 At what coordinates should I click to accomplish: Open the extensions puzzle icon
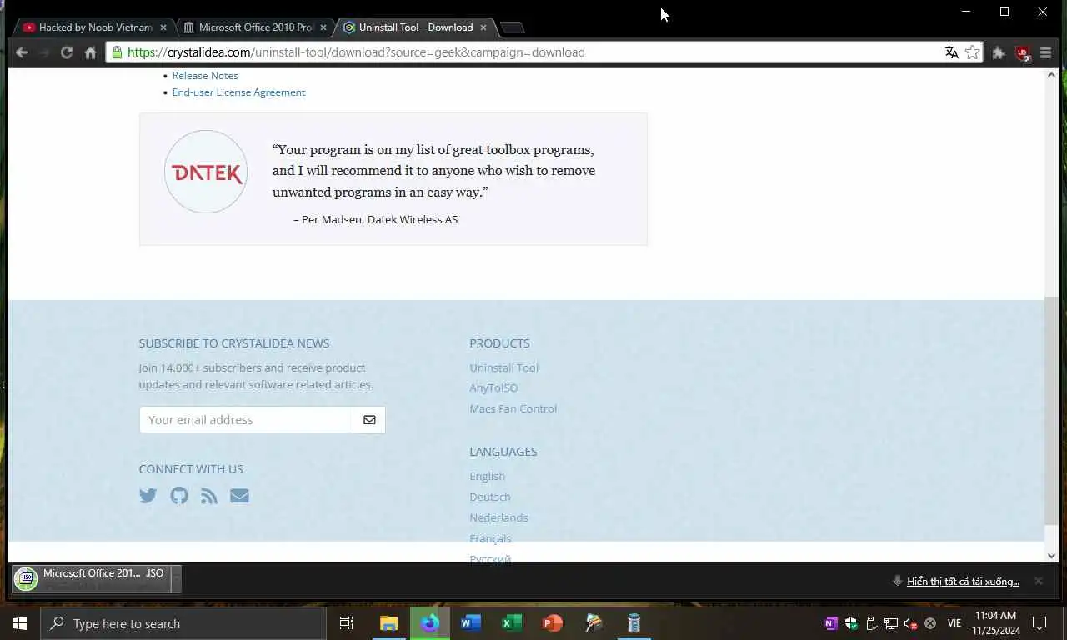[999, 52]
